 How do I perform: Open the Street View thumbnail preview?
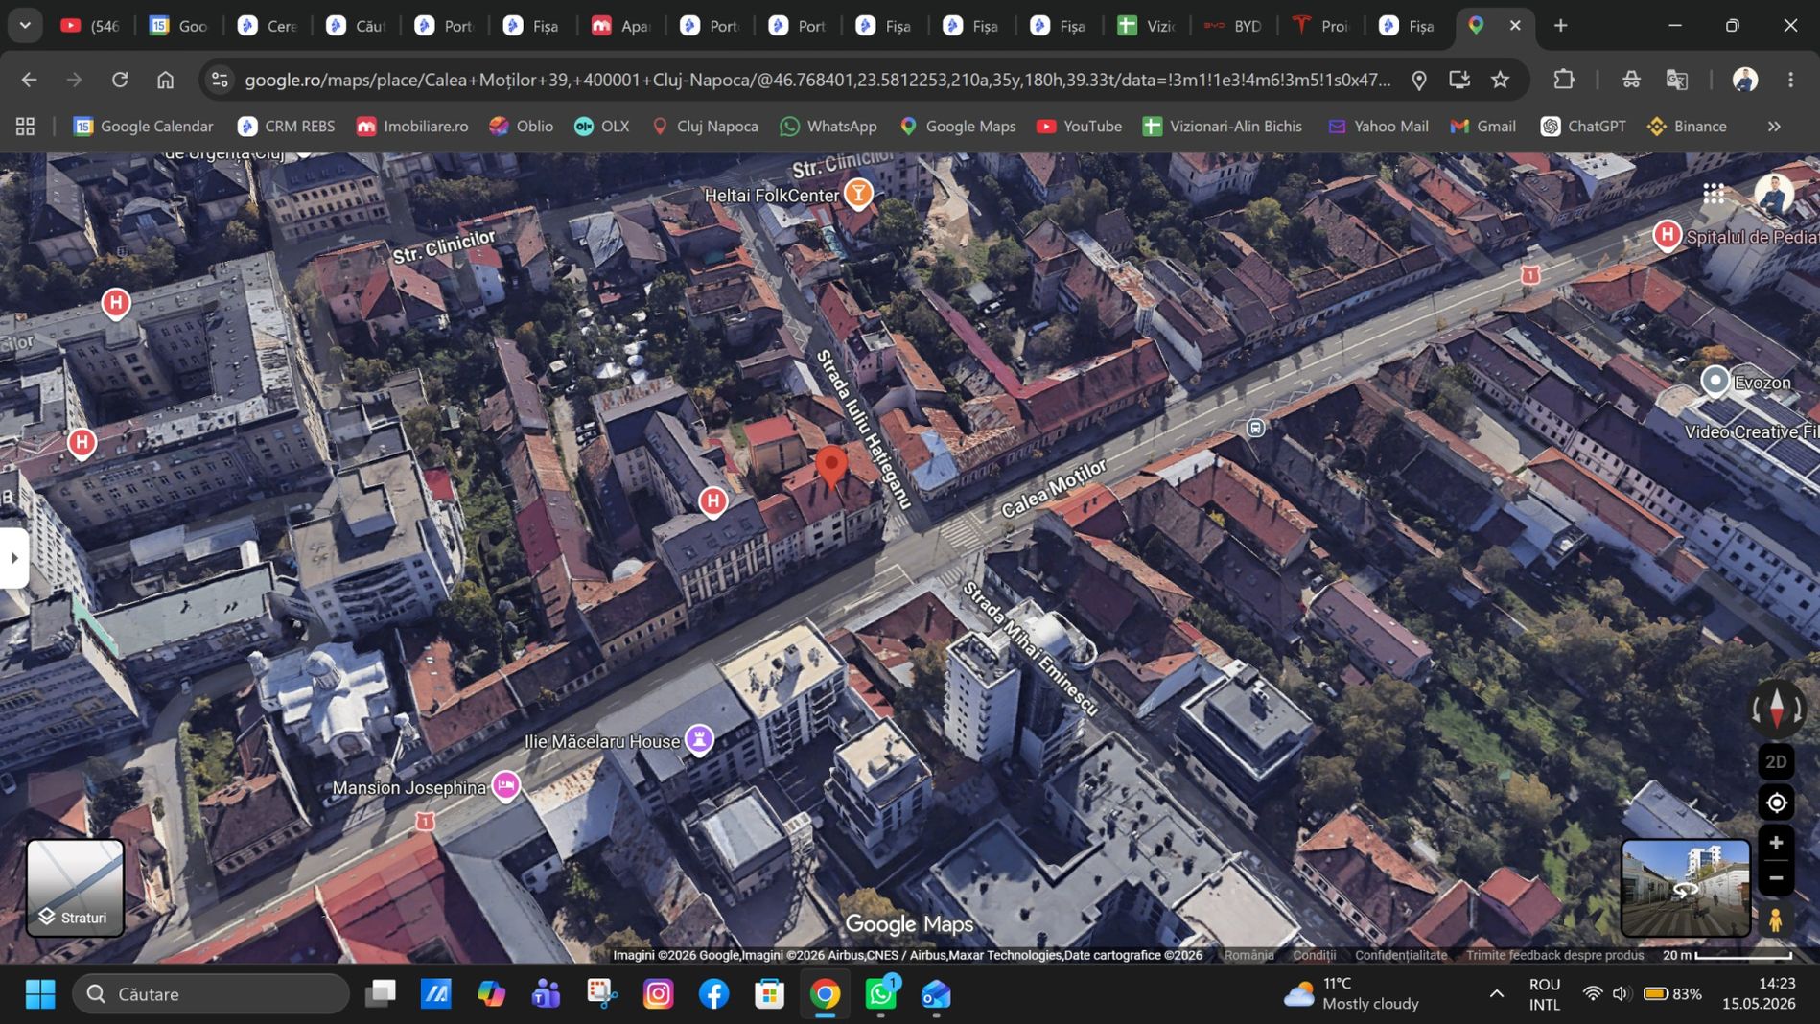[x=1685, y=888]
